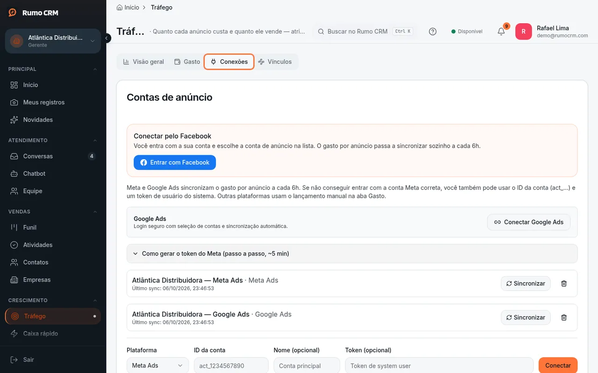The width and height of the screenshot is (598, 373).
Task: Click the Atlântica Distribuidora — Meta Ads row title
Action: pos(187,280)
